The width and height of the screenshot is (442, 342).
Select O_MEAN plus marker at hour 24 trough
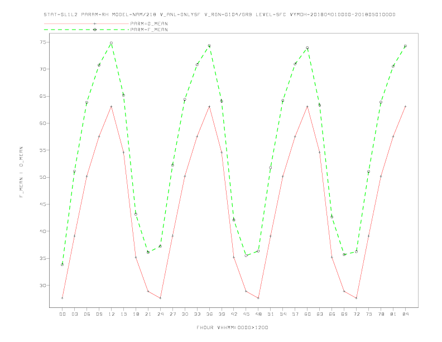(160, 298)
